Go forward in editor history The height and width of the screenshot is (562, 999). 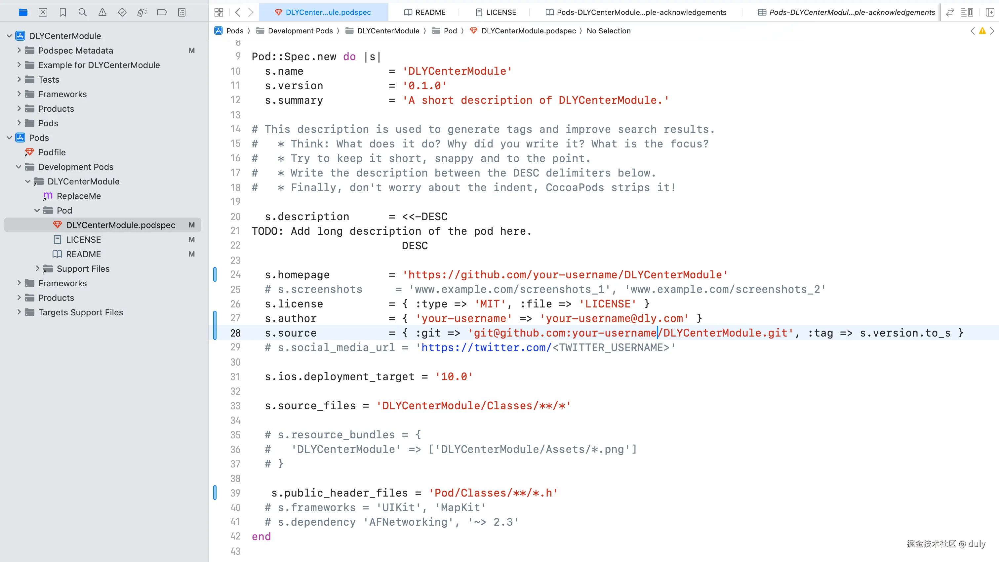point(251,13)
